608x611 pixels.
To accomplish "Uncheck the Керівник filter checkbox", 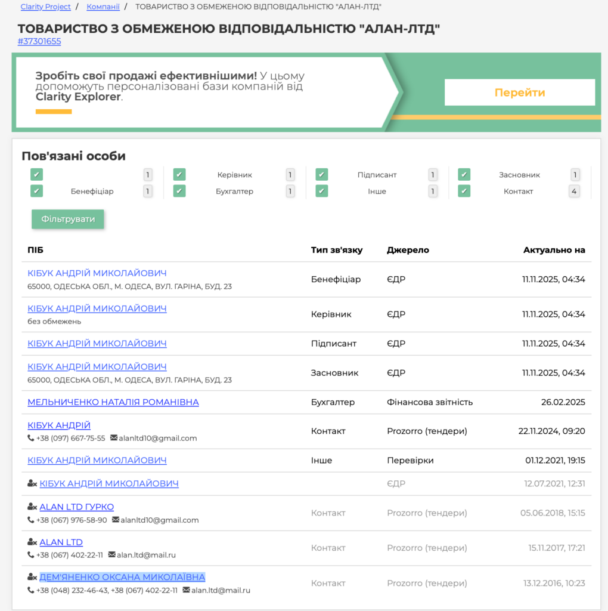I will tap(179, 175).
